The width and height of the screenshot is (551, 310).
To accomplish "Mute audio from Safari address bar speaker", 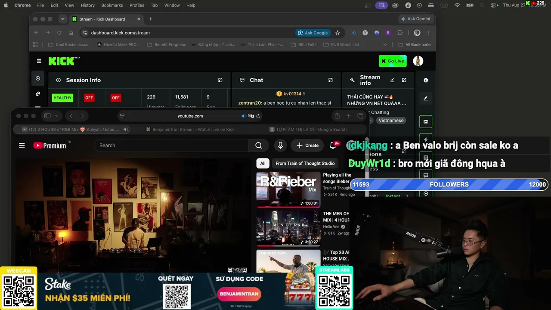I will coord(244,116).
